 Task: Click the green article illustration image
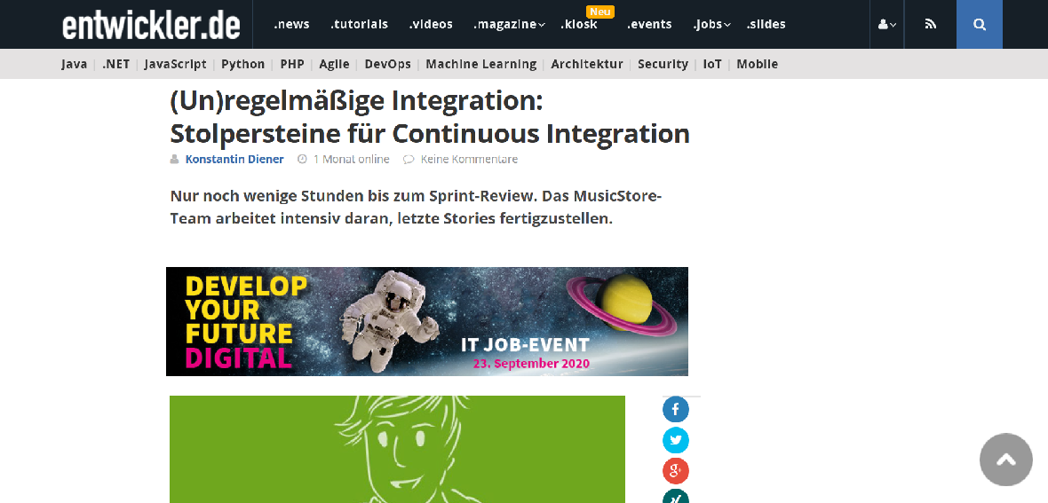pos(397,449)
